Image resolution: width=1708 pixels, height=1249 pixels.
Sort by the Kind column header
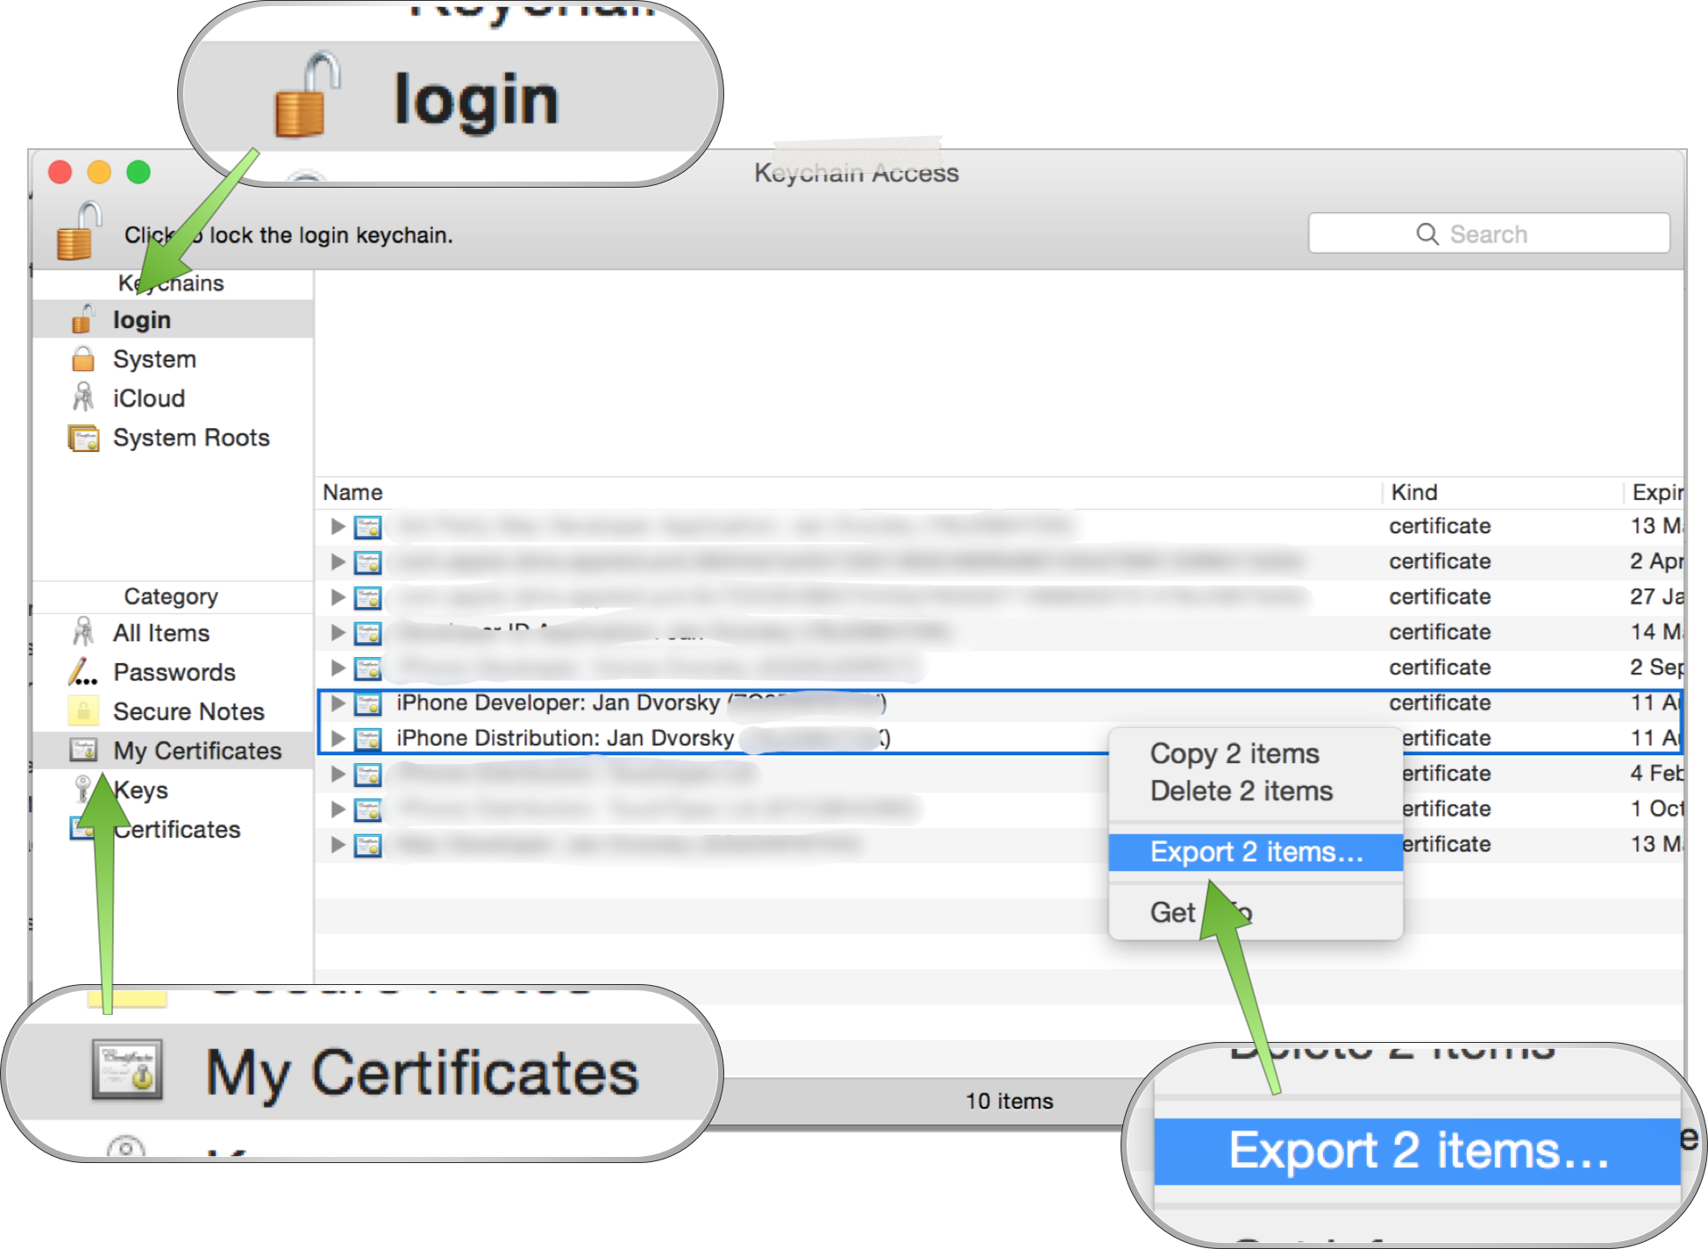click(x=1413, y=492)
